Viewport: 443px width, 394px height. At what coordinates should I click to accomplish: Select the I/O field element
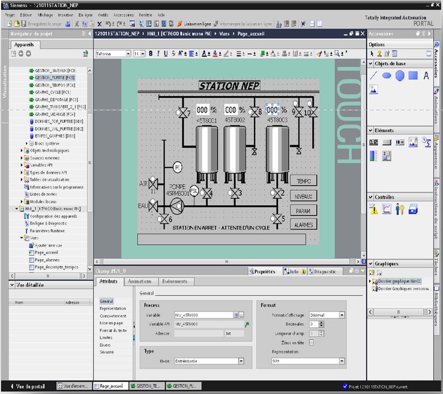[374, 142]
